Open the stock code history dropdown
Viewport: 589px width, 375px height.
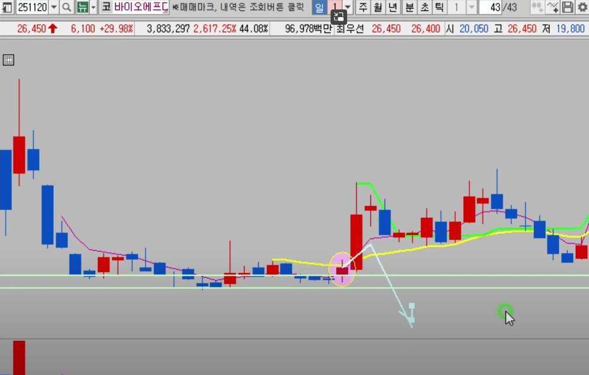coord(54,7)
